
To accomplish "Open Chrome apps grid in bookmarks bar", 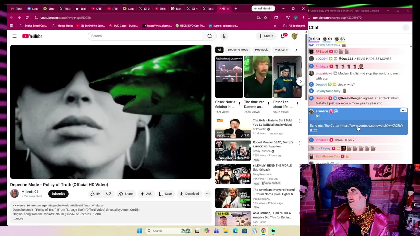I will tap(11, 26).
